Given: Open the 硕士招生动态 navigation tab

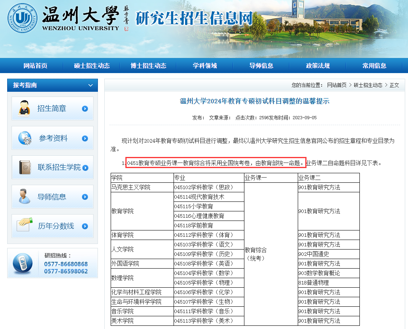Looking at the screenshot, I should (92, 66).
